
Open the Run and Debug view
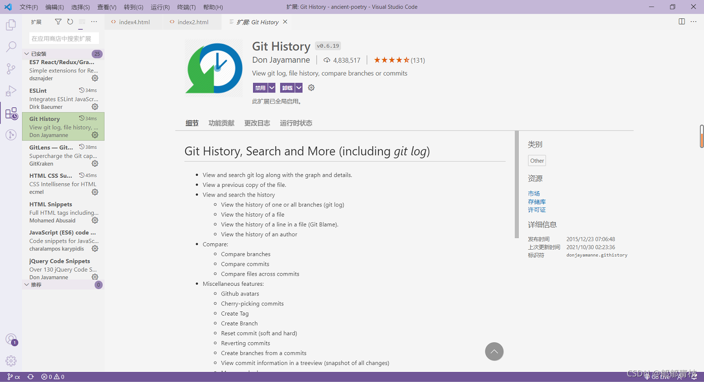tap(11, 91)
